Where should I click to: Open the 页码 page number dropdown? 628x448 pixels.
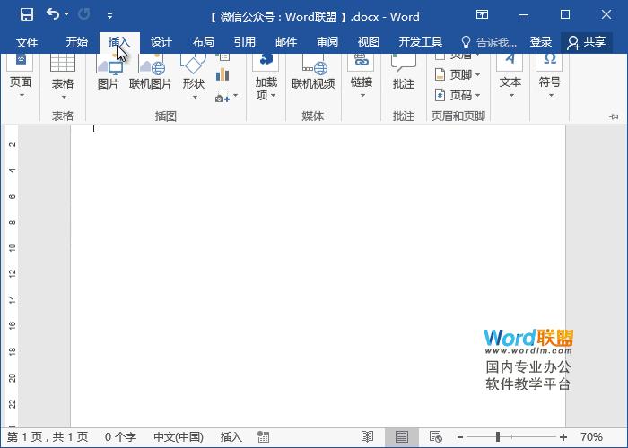pos(458,96)
